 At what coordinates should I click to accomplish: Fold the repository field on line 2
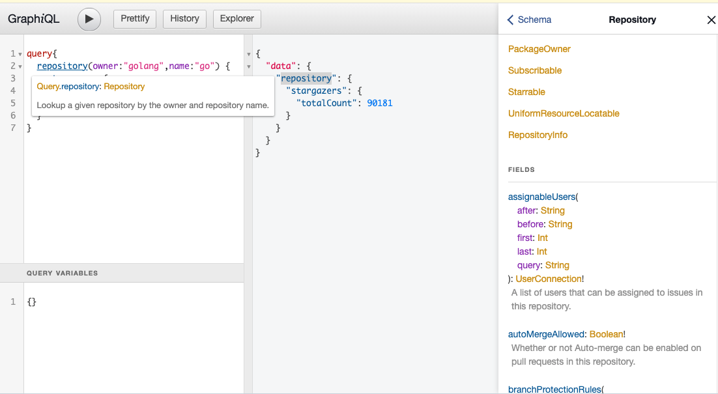20,66
